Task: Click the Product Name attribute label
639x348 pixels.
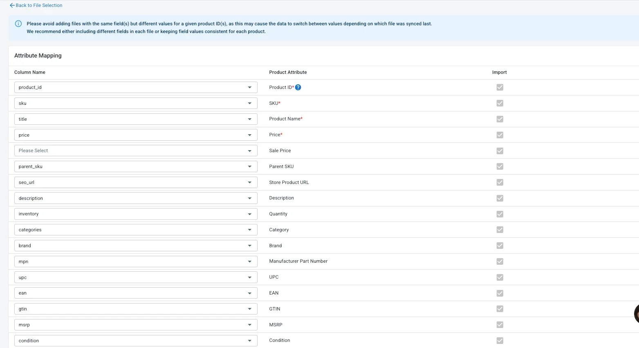Action: (286, 119)
